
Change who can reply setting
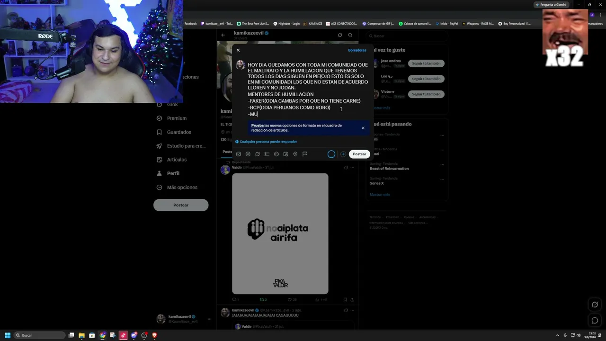[x=266, y=142]
